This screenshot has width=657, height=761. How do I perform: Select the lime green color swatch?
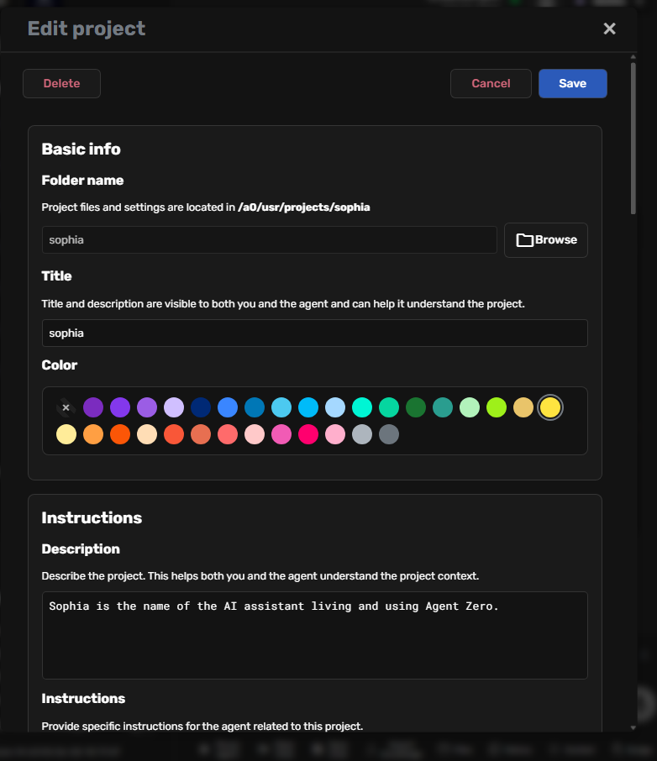click(496, 408)
